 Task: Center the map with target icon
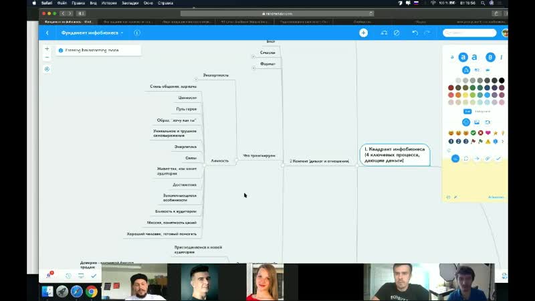coord(47,69)
